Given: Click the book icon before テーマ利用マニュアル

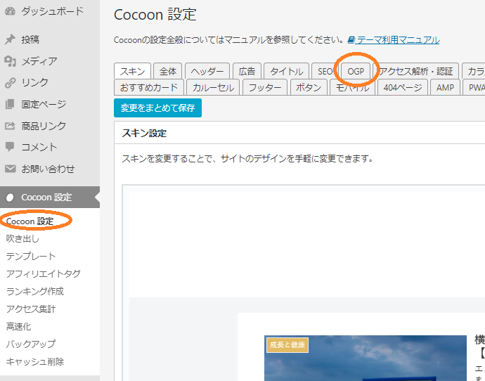Looking at the screenshot, I should point(351,40).
